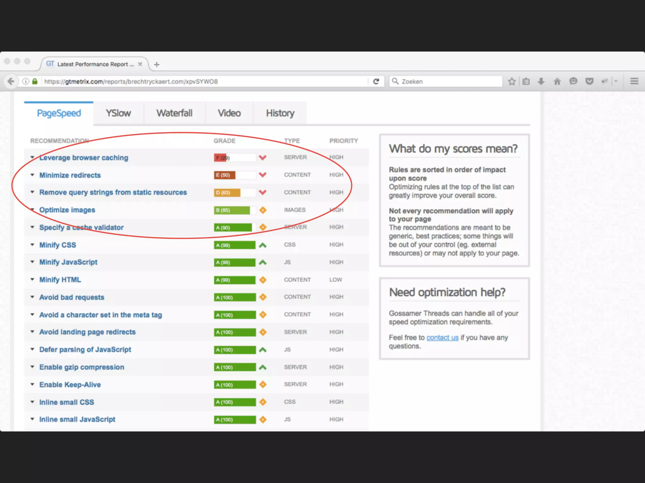Click the page reload icon
This screenshot has width=645, height=483.
point(376,81)
